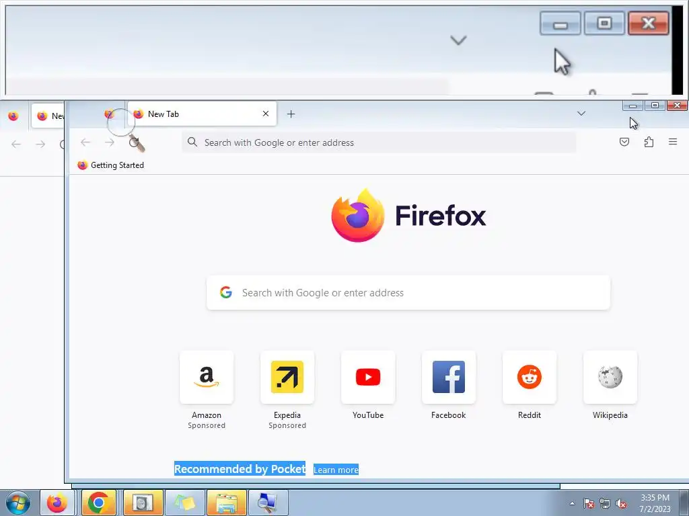Image resolution: width=689 pixels, height=516 pixels.
Task: Click Firefox icon in the taskbar
Action: pos(57,503)
